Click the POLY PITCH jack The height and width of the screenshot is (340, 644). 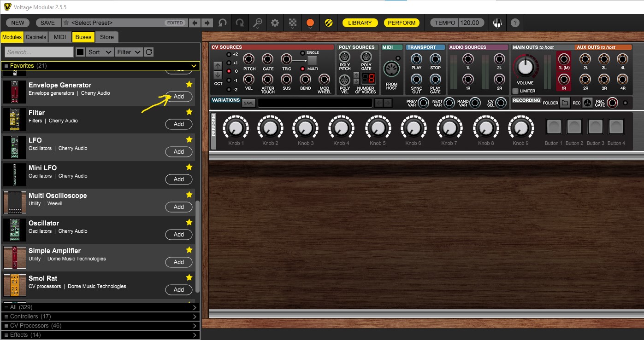coord(345,57)
